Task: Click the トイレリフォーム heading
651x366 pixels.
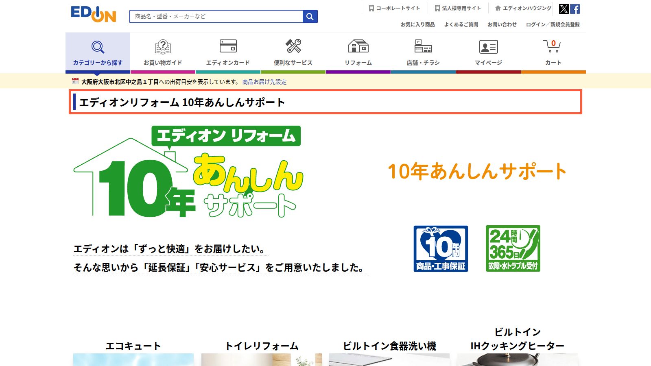Action: click(262, 346)
